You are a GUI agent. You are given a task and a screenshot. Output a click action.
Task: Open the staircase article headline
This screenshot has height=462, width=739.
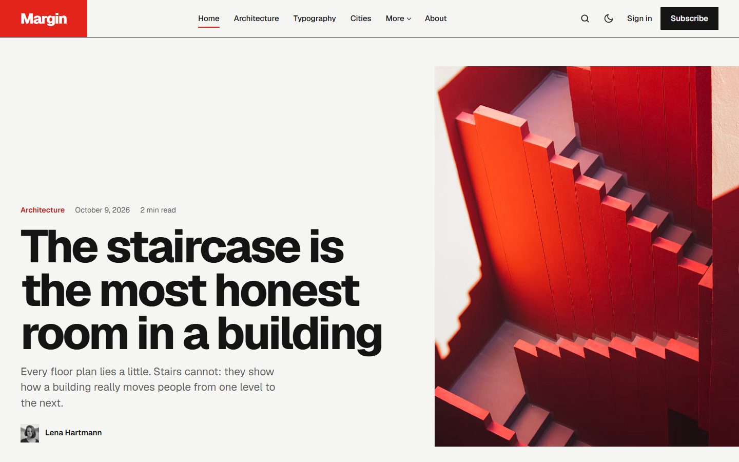pyautogui.click(x=201, y=290)
